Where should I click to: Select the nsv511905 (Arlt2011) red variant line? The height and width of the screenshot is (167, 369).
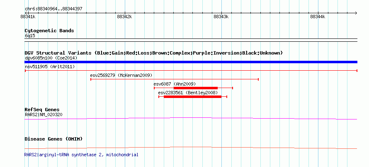point(191,70)
